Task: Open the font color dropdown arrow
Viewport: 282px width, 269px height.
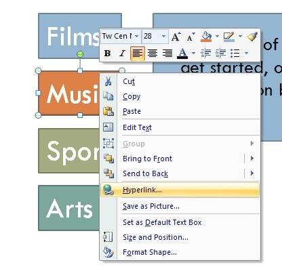Action: (x=193, y=54)
